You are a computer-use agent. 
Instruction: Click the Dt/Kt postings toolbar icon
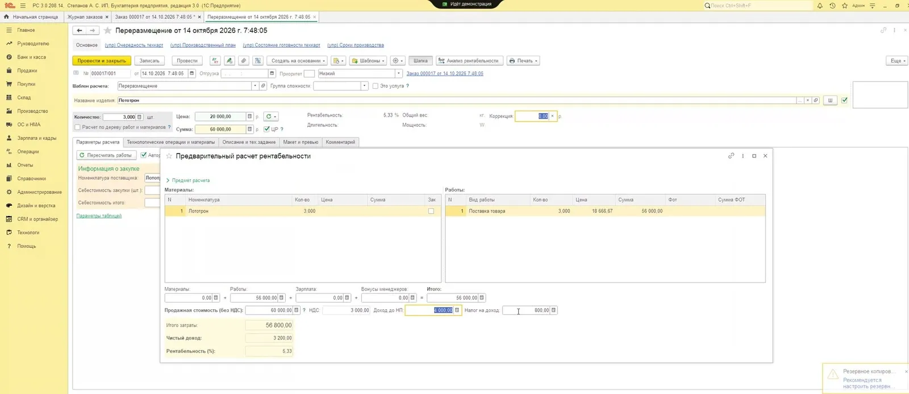point(215,61)
